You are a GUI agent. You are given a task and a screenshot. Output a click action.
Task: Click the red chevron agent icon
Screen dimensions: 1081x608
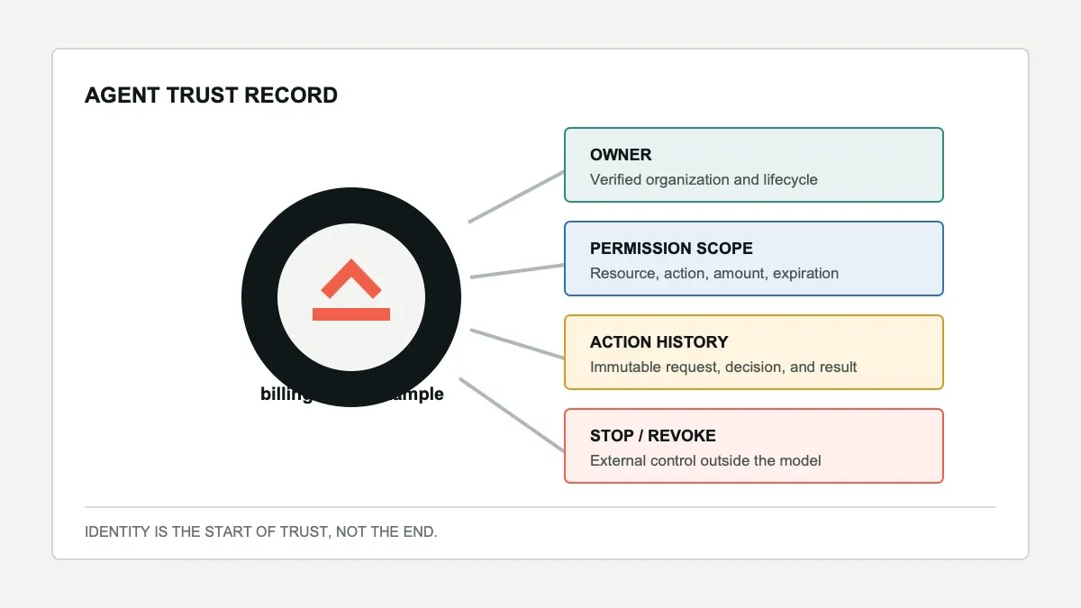click(x=351, y=280)
